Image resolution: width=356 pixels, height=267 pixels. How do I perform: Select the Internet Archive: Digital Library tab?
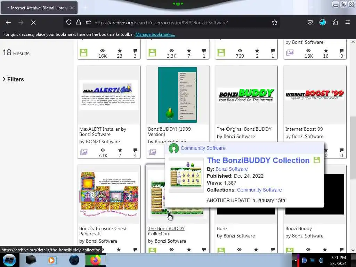click(39, 8)
